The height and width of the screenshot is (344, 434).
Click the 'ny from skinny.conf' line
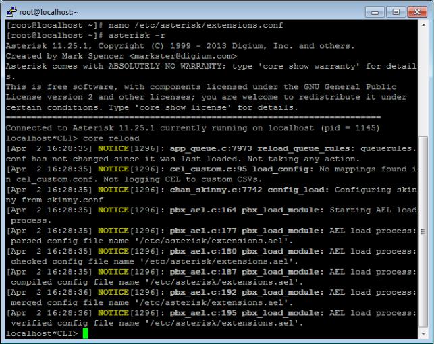coord(55,200)
